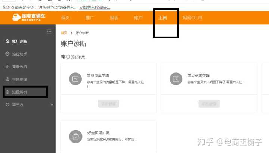This screenshot has width=269, height=153.
Task: Open the 妈妈CLUB menu item
Action: pyautogui.click(x=192, y=18)
